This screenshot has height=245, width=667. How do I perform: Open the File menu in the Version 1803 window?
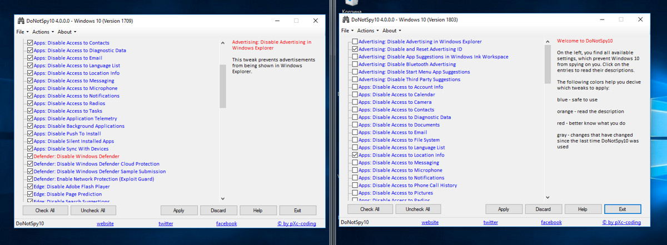coord(346,31)
